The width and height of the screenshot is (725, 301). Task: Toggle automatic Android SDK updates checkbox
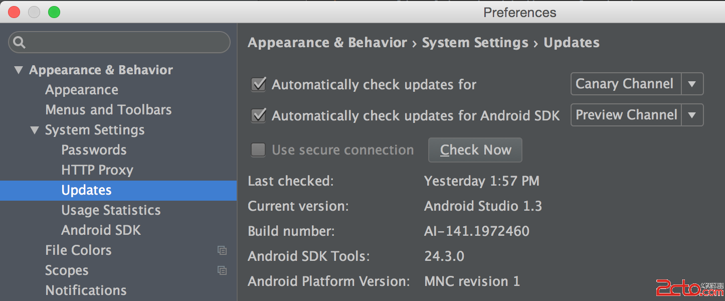258,115
